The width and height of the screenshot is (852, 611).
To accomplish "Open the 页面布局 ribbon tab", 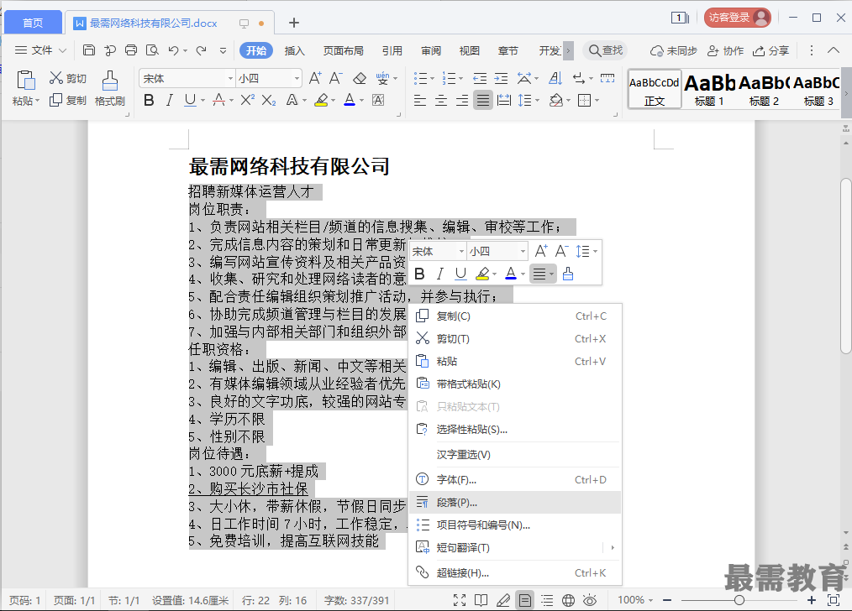I will [x=344, y=50].
